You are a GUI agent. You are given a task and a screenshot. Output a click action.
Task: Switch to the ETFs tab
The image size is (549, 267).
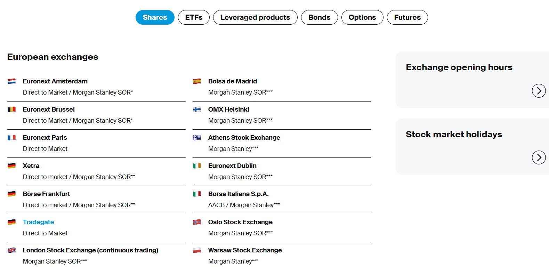point(194,17)
